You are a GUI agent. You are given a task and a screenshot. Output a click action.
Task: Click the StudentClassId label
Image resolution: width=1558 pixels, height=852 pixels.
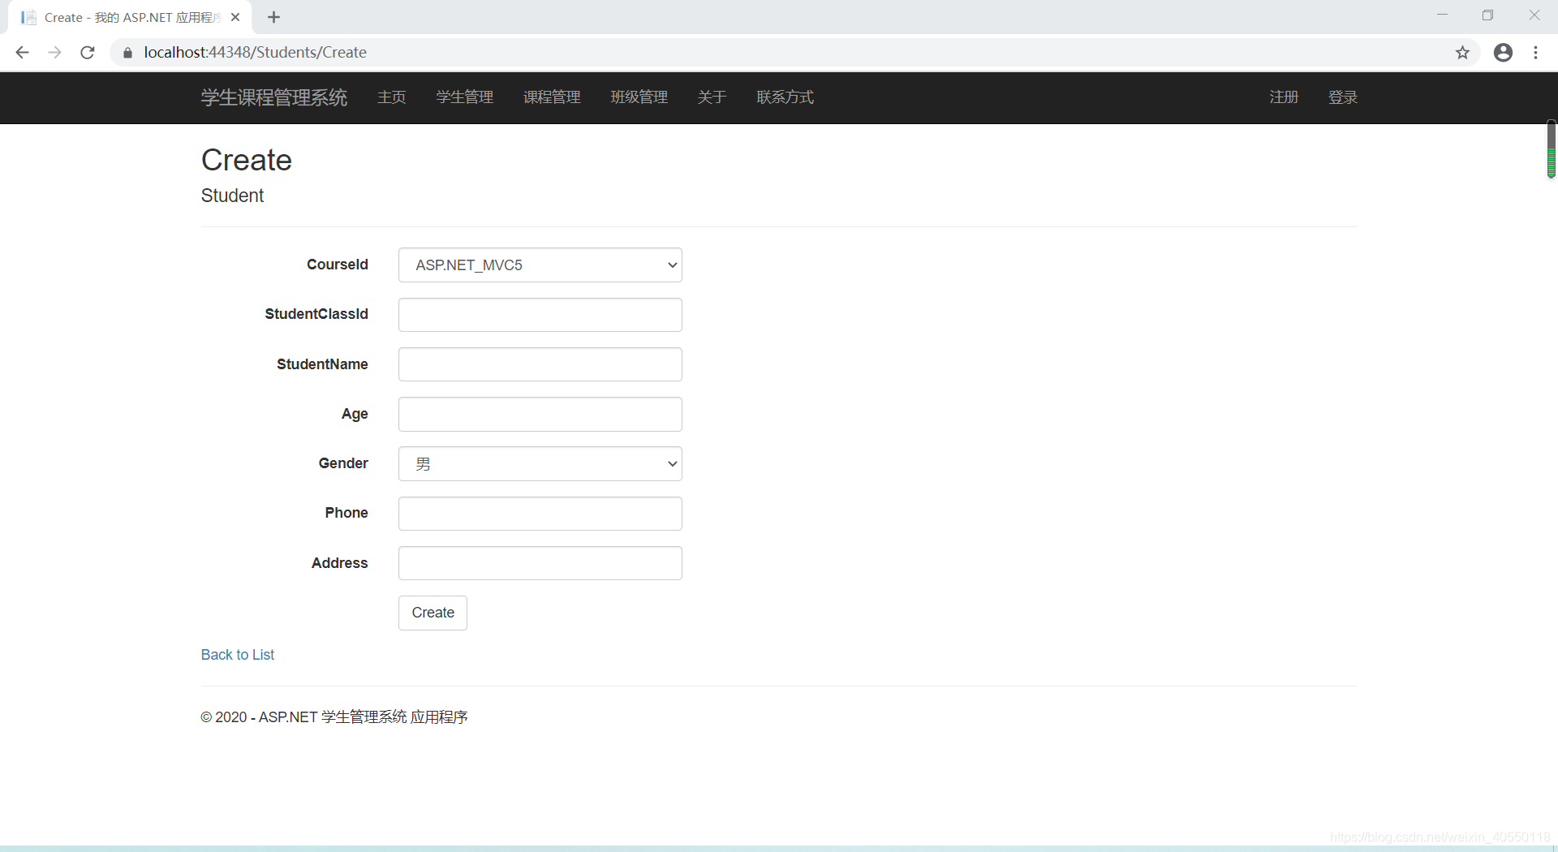[316, 314]
